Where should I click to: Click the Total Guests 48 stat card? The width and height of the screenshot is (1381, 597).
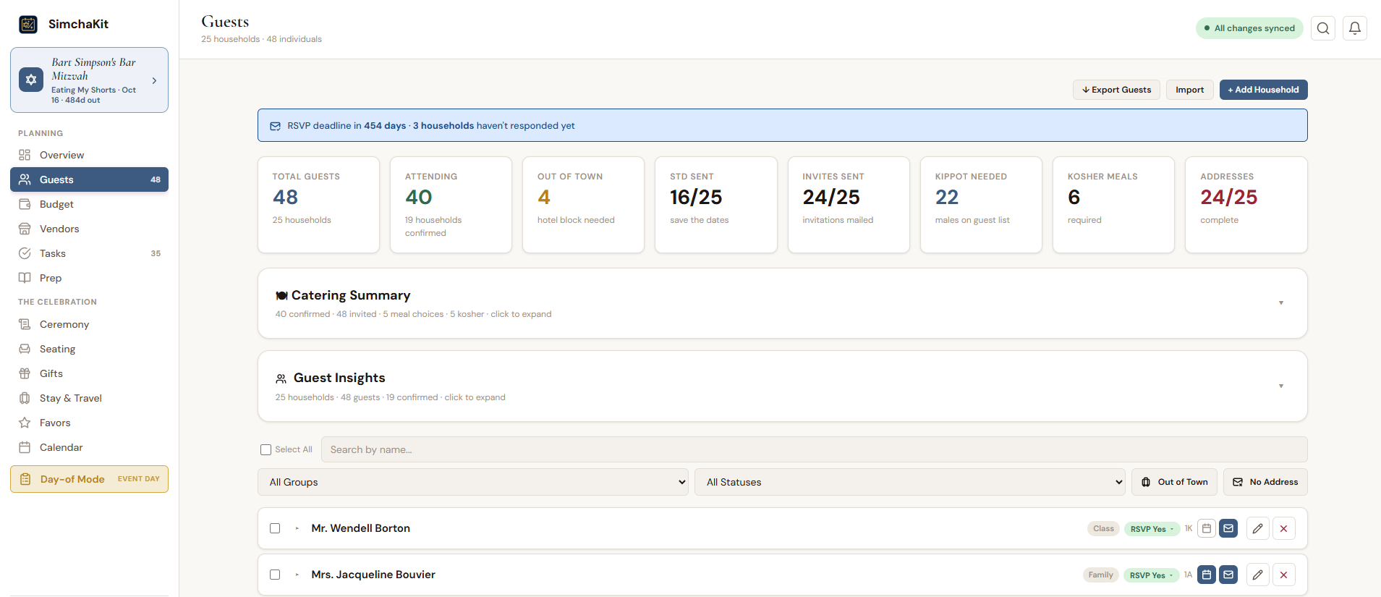(318, 205)
